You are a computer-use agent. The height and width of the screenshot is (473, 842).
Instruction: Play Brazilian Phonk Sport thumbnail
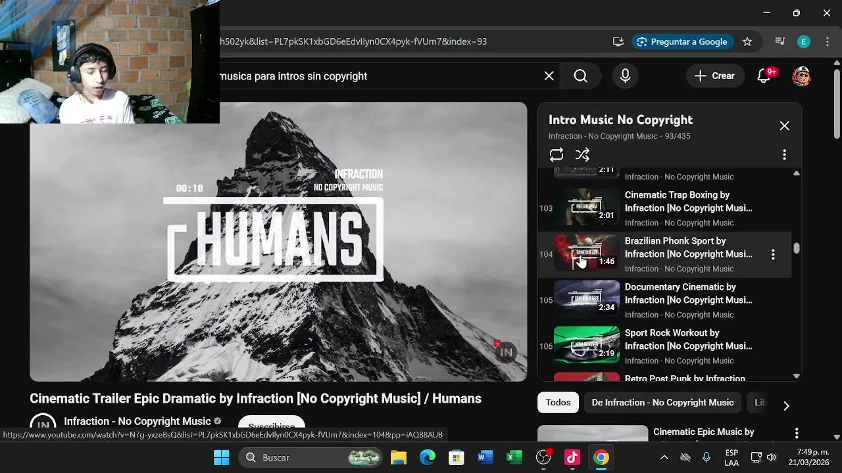(x=587, y=253)
